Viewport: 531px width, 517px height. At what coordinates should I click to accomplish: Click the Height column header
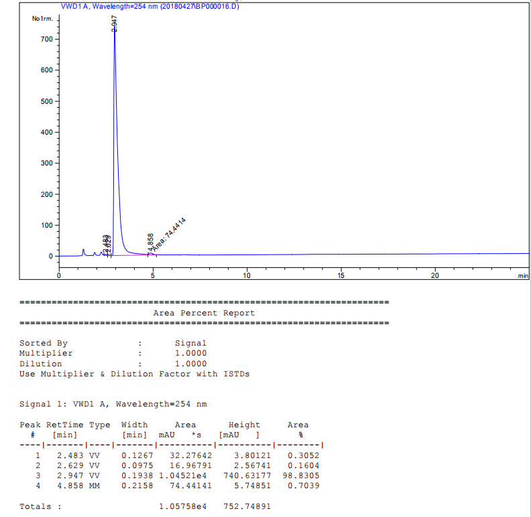pyautogui.click(x=244, y=425)
